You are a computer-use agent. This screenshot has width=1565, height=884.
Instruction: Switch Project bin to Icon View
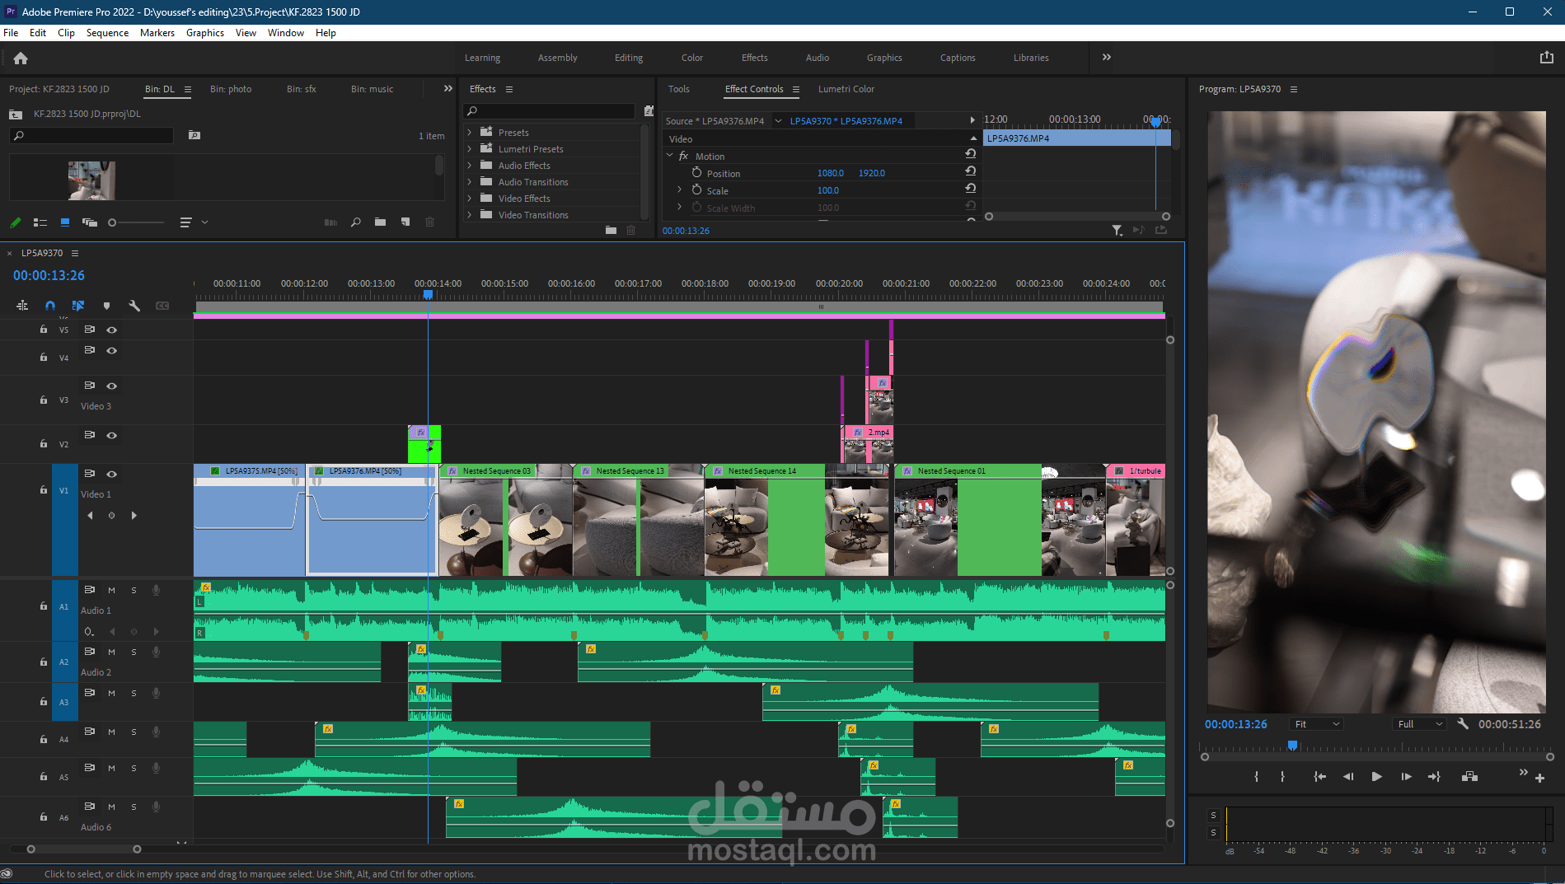coord(65,222)
